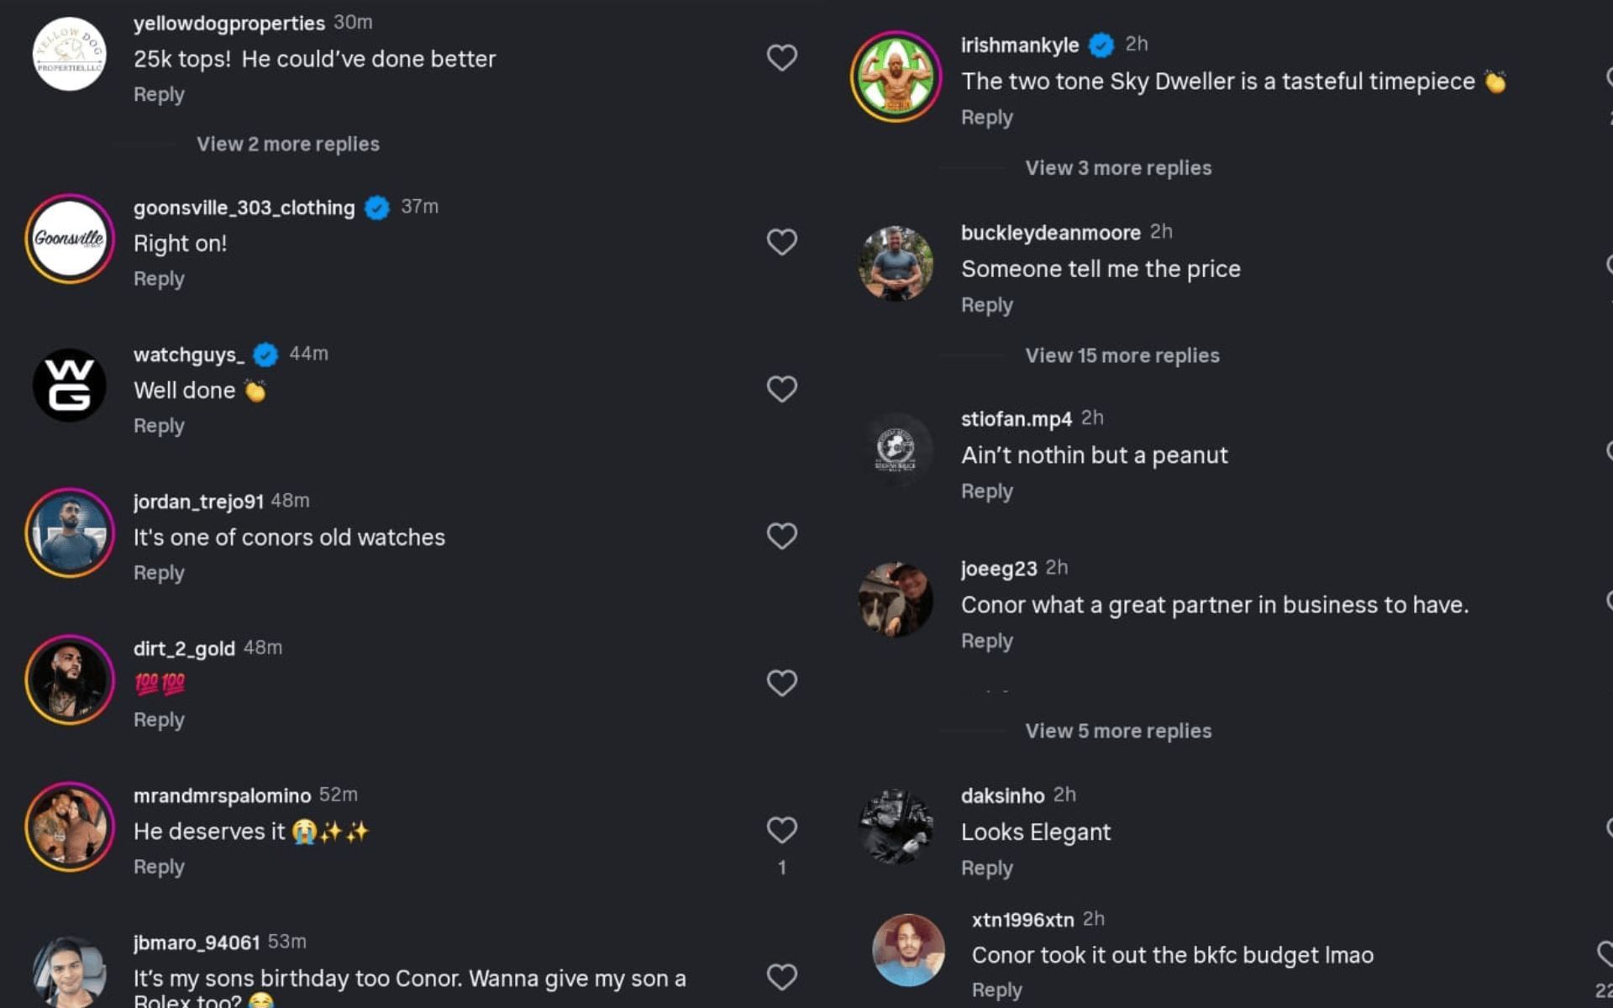
Task: Tap the heart beside dirt_2_gold's comment
Action: tap(781, 683)
